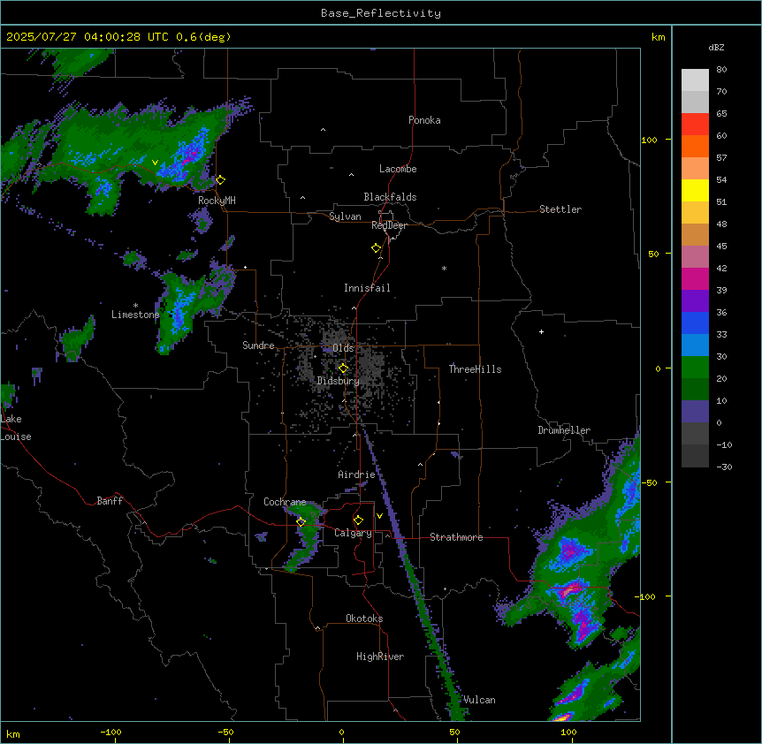Click the 60 dBZ red legend swatch

tap(695, 124)
